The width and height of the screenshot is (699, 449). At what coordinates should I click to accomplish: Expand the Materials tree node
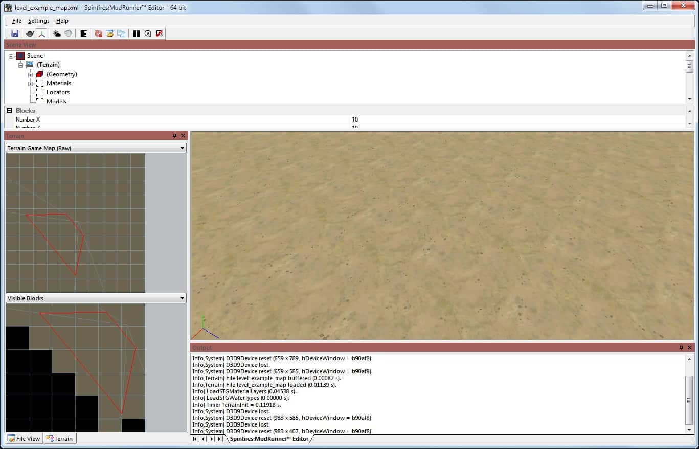coord(31,84)
